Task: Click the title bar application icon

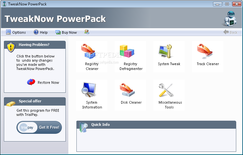Action: (4, 4)
